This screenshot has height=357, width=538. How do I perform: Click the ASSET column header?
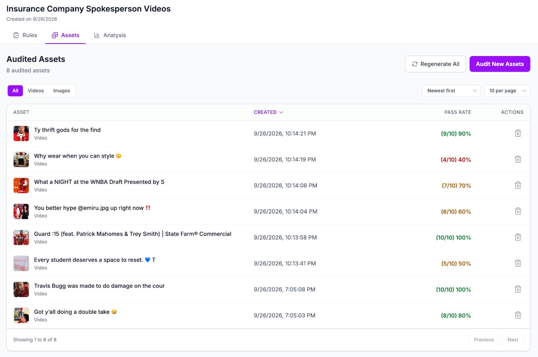pos(21,112)
